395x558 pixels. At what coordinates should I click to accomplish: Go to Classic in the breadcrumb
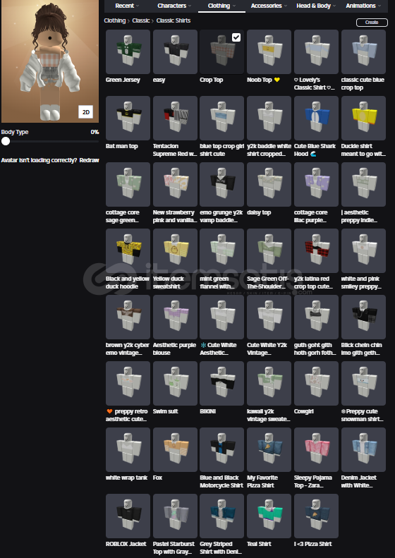[141, 20]
